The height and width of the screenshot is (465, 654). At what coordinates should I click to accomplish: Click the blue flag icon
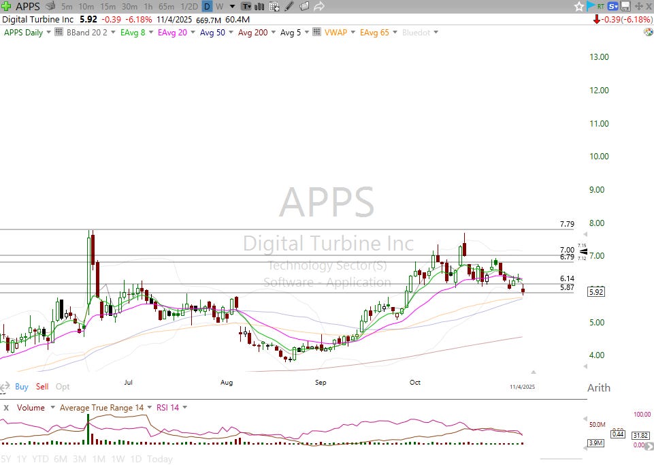[590, 6]
